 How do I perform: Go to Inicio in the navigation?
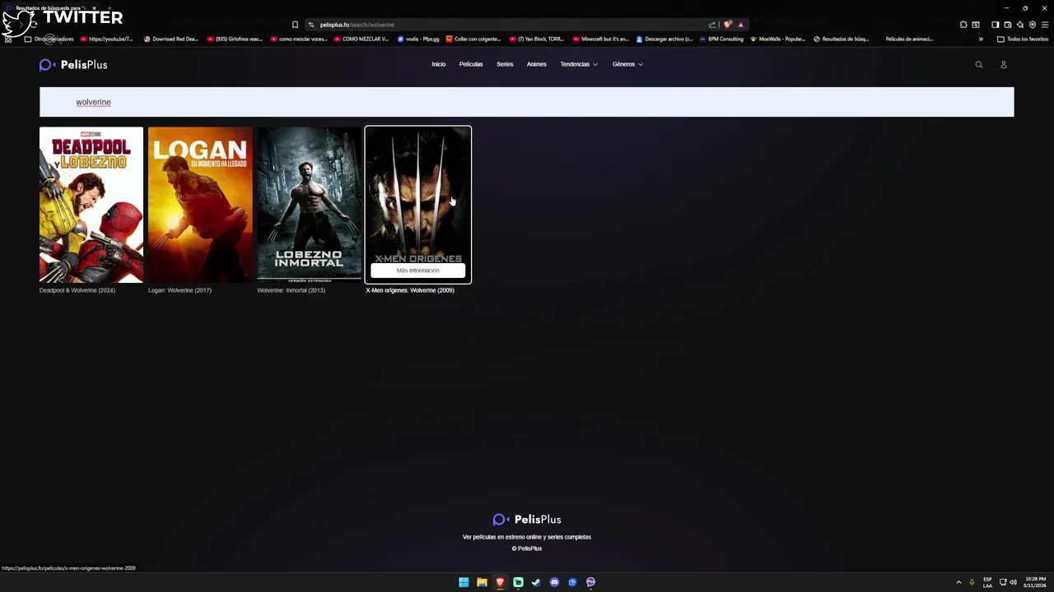[x=438, y=64]
